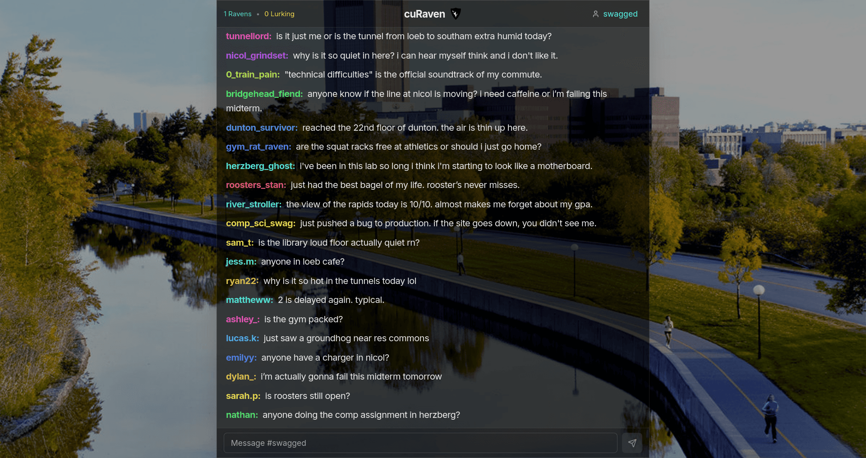Click the cuRaven raven logo icon

click(456, 14)
